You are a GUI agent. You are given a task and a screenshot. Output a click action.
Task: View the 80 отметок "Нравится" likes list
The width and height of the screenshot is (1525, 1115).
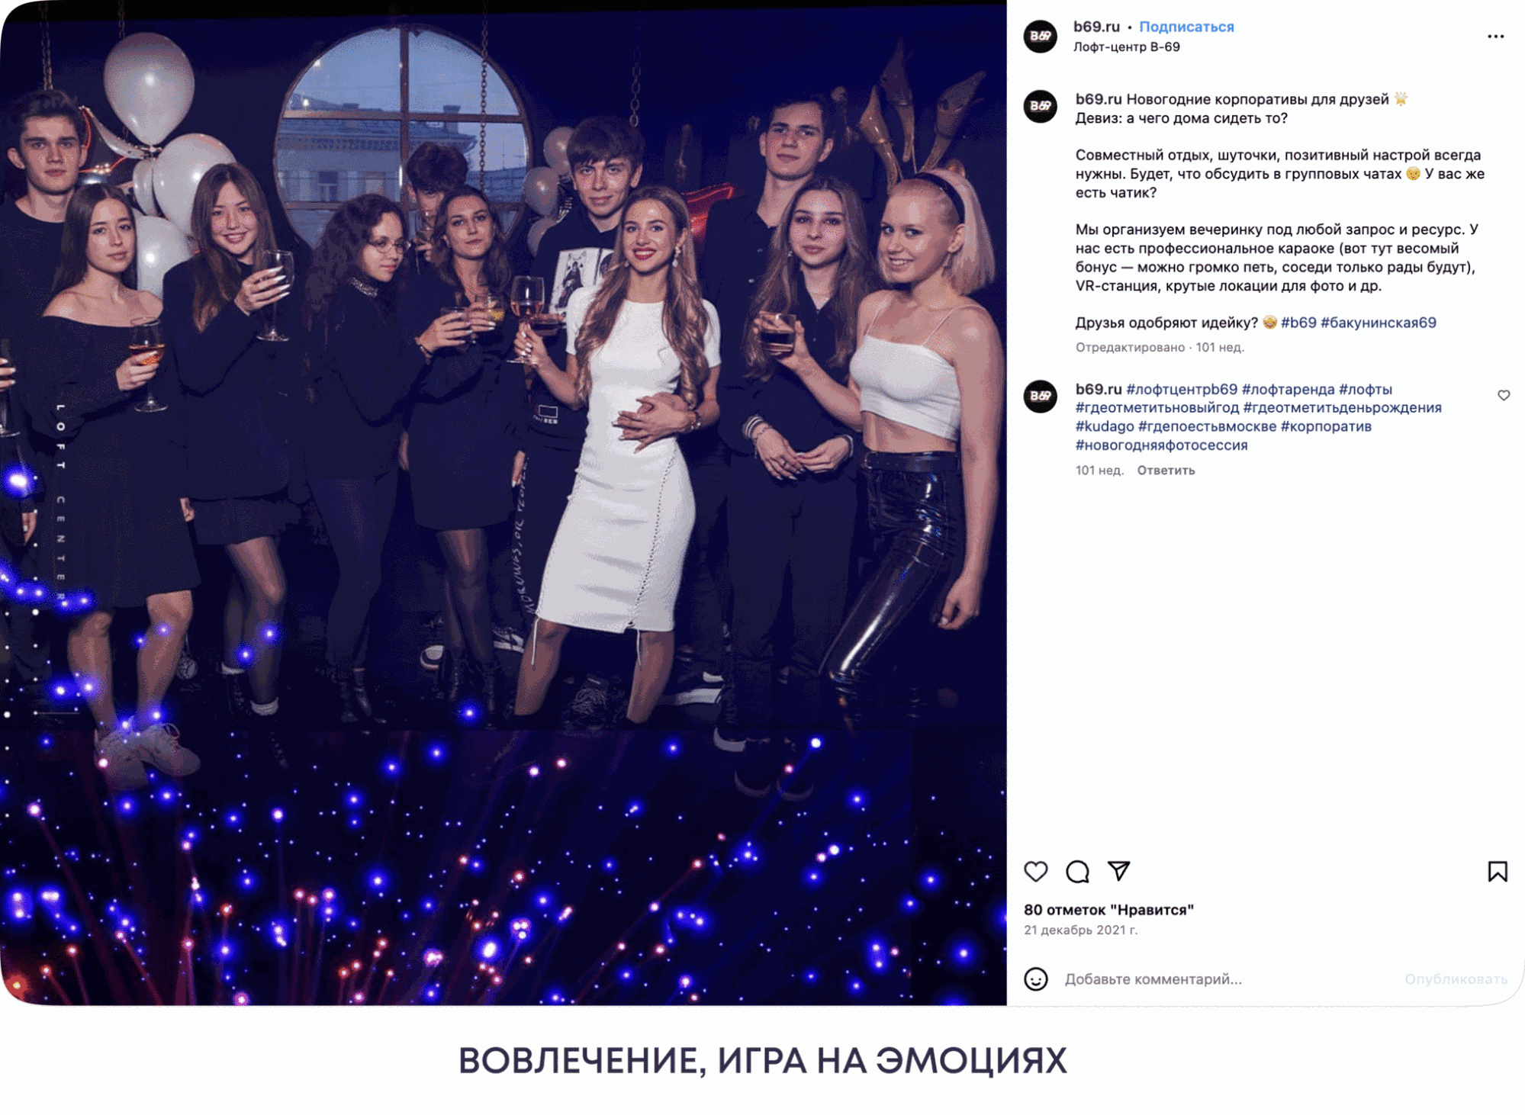click(1108, 910)
